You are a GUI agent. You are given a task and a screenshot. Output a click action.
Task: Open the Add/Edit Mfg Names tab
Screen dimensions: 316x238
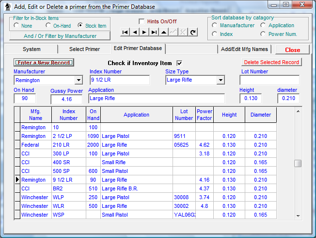[244, 49]
